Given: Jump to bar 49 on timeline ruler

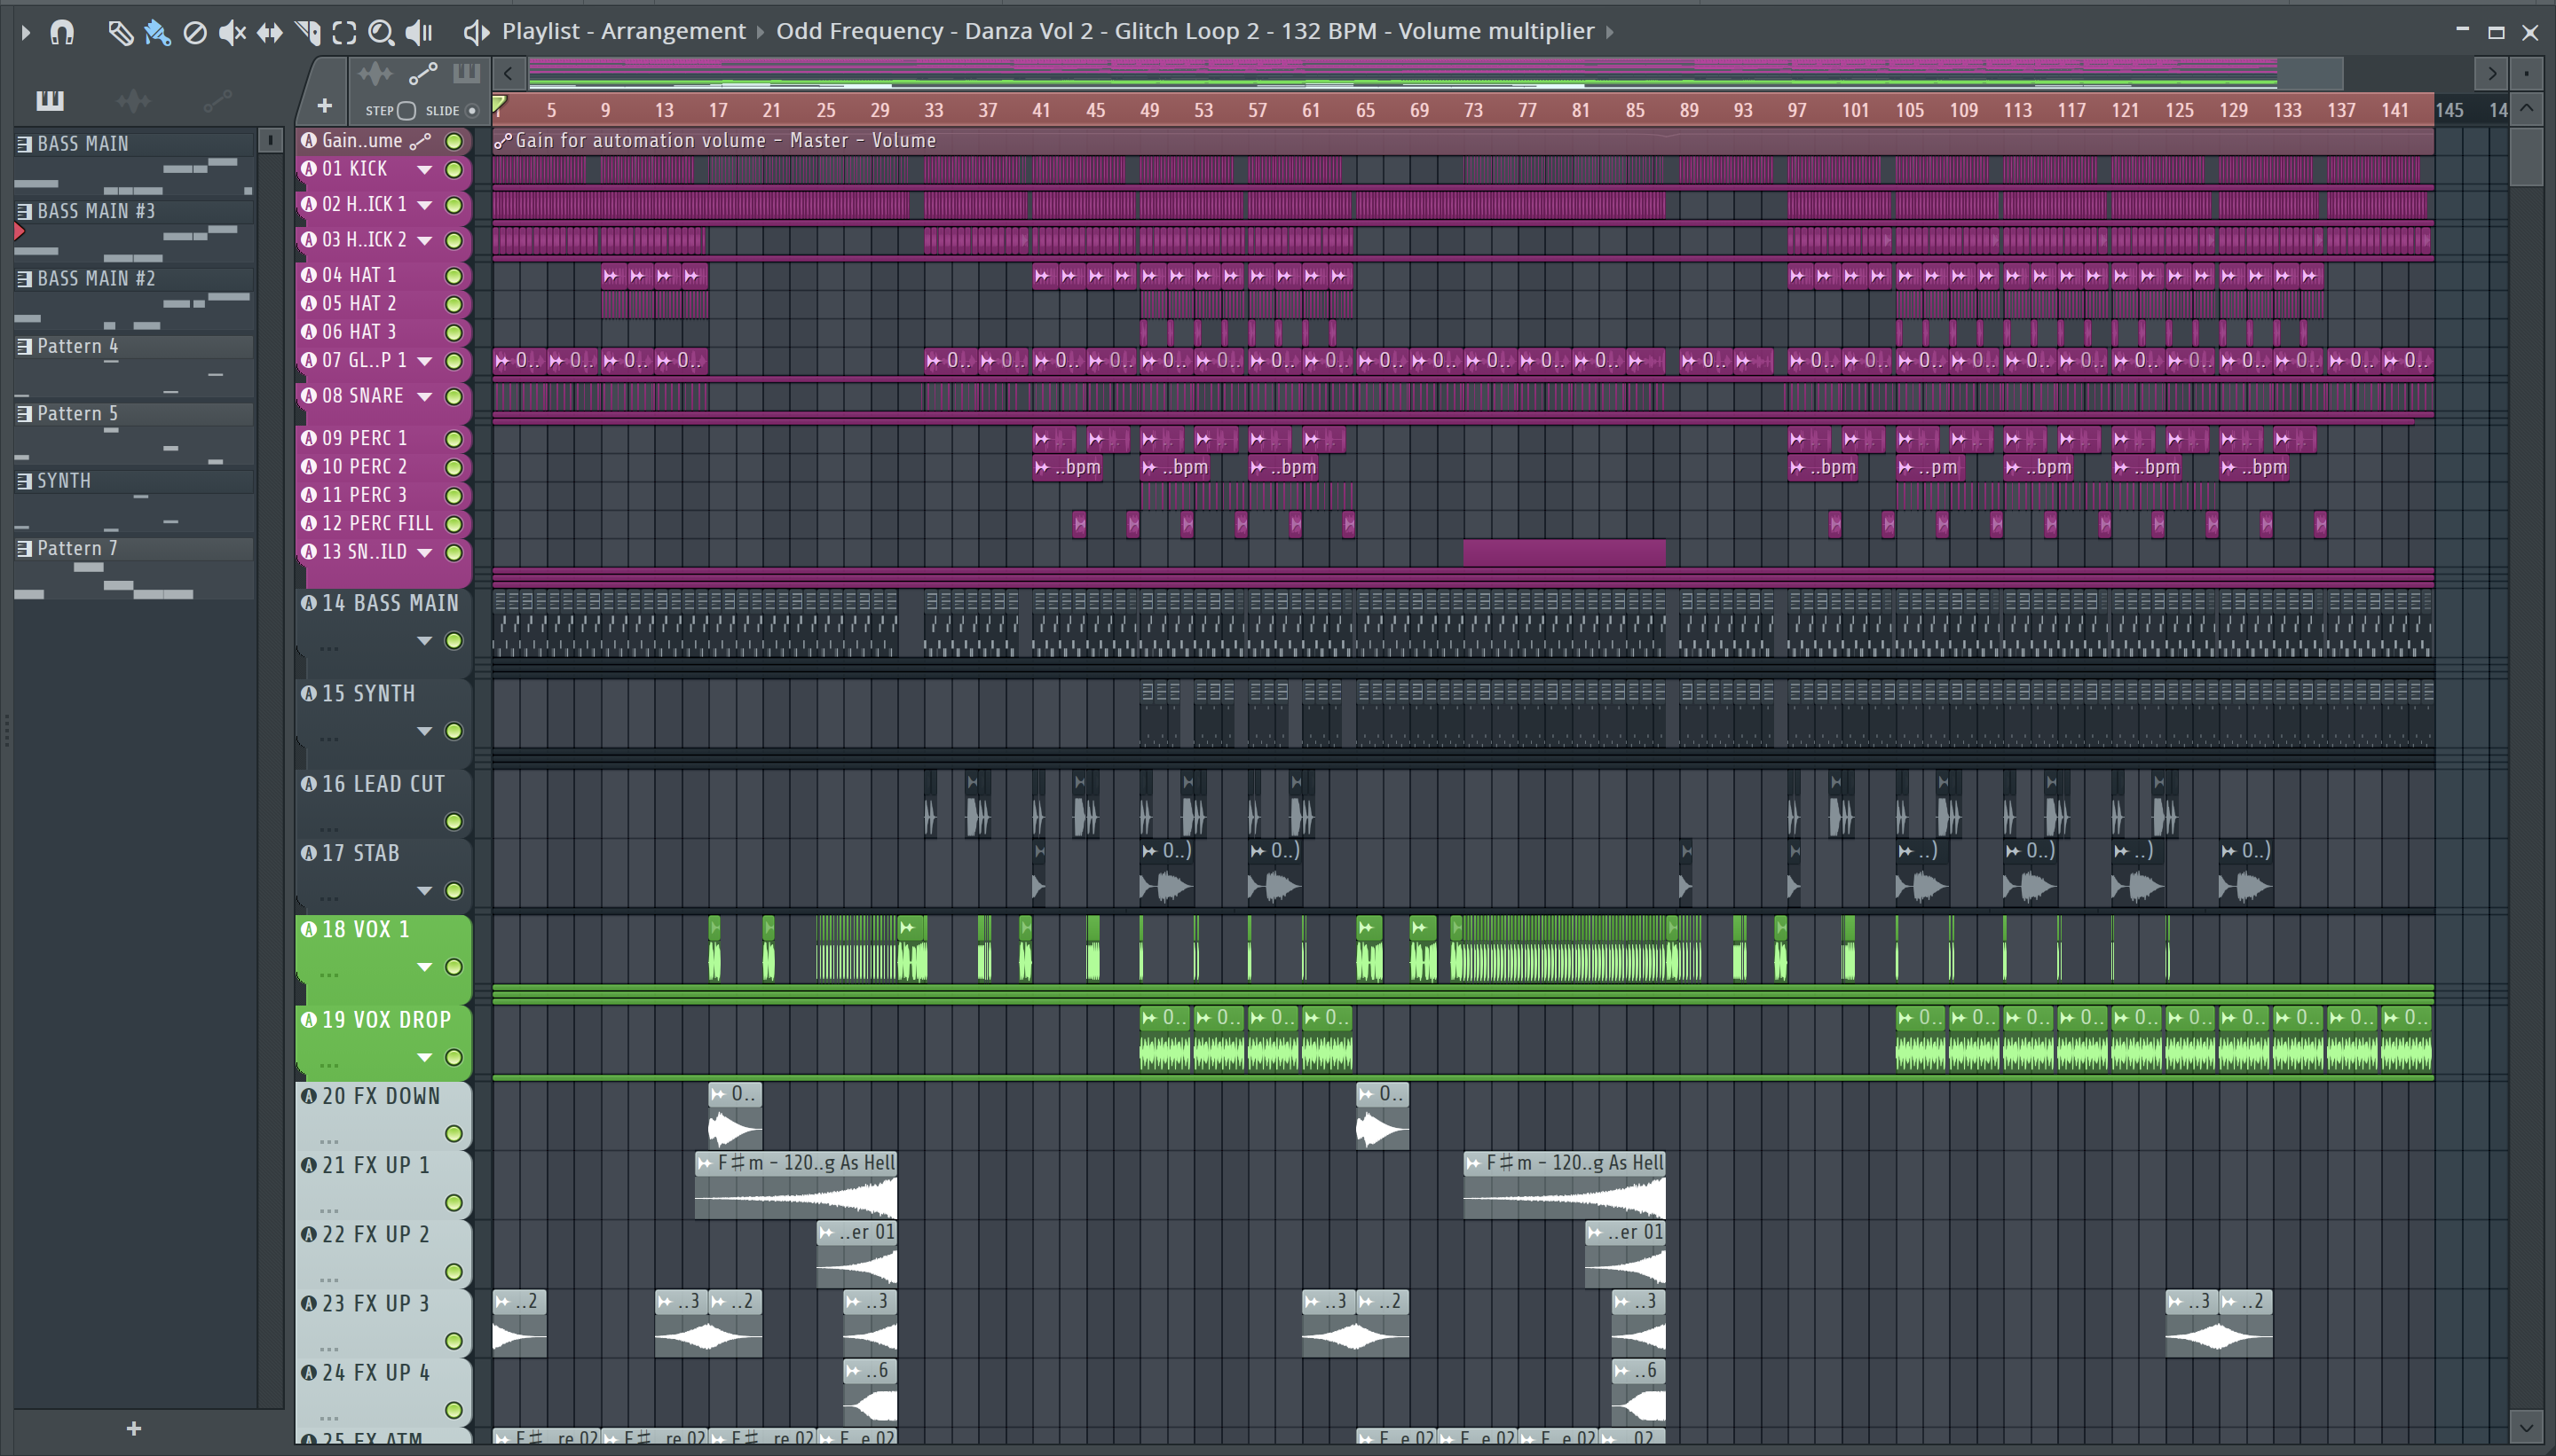Looking at the screenshot, I should coord(1149,110).
